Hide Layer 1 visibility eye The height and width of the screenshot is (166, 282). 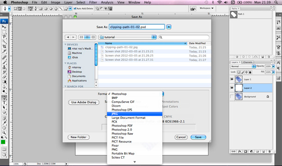(232, 79)
